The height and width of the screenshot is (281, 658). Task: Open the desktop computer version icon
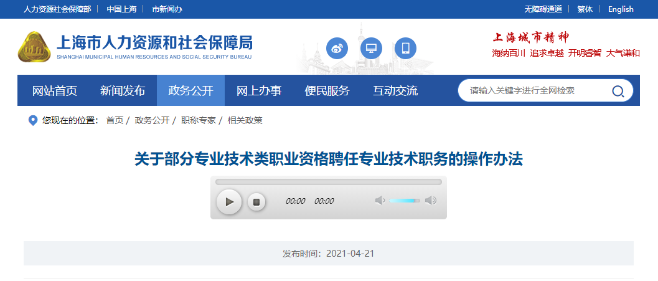coord(372,49)
